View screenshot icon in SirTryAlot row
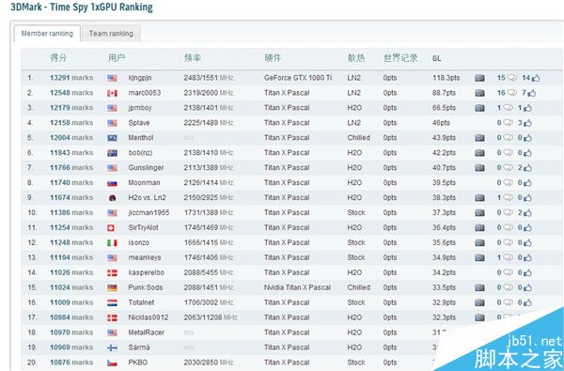The height and width of the screenshot is (371, 564). (479, 227)
